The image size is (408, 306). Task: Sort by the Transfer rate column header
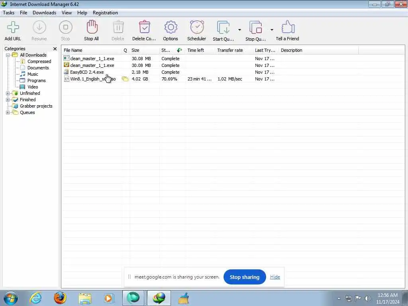tap(234, 50)
